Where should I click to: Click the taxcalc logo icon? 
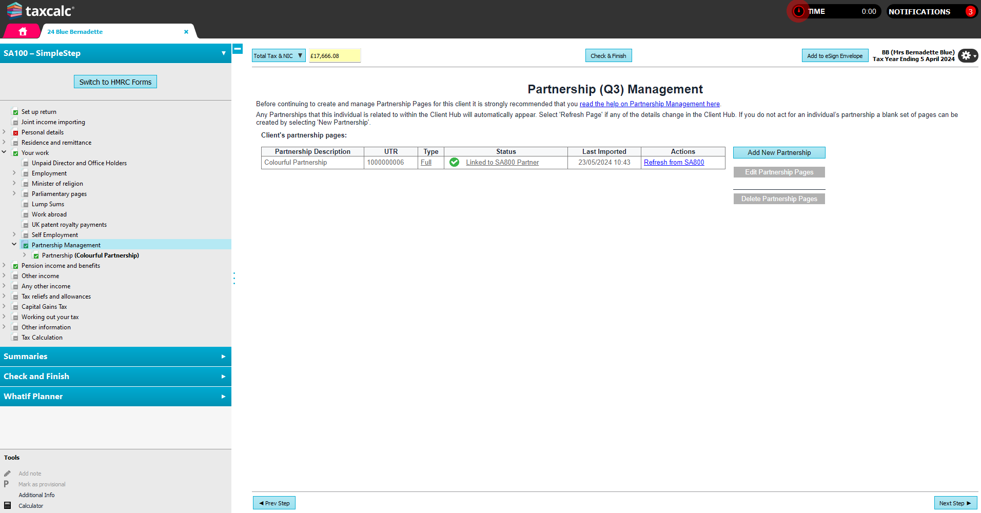point(14,10)
